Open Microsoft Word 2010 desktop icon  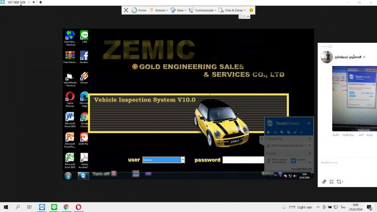point(70,120)
